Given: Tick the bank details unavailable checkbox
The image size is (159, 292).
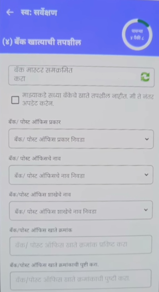Looking at the screenshot, I should (x=15, y=100).
